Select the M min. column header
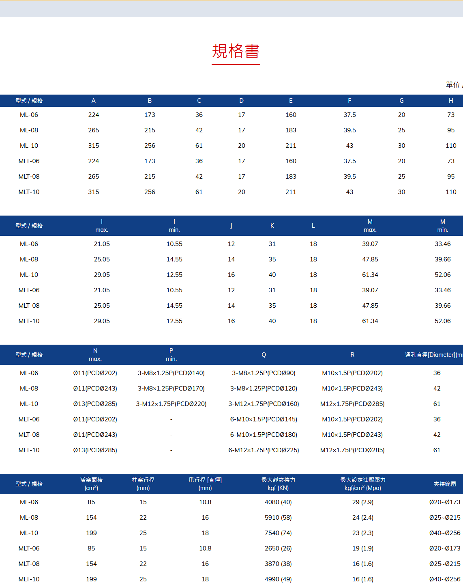 tap(442, 226)
